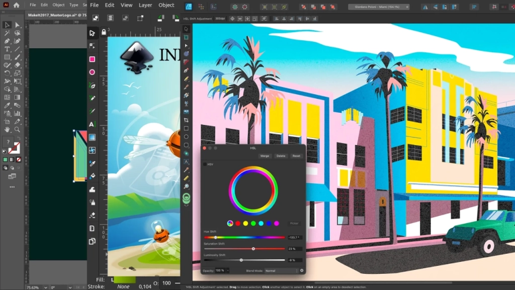The width and height of the screenshot is (515, 290).
Task: Click the Illustrator Home icon
Action: [x=17, y=5]
